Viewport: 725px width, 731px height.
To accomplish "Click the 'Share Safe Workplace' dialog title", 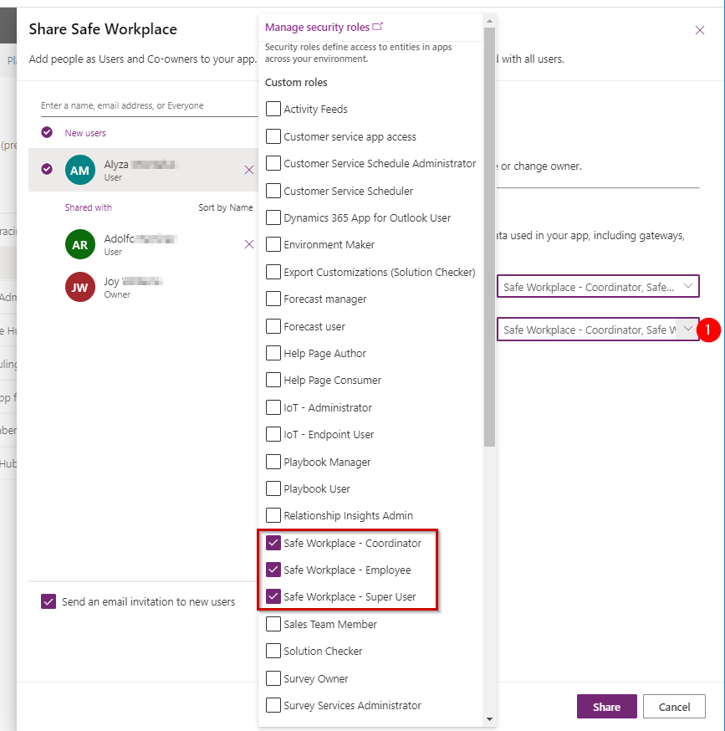I will tap(103, 29).
